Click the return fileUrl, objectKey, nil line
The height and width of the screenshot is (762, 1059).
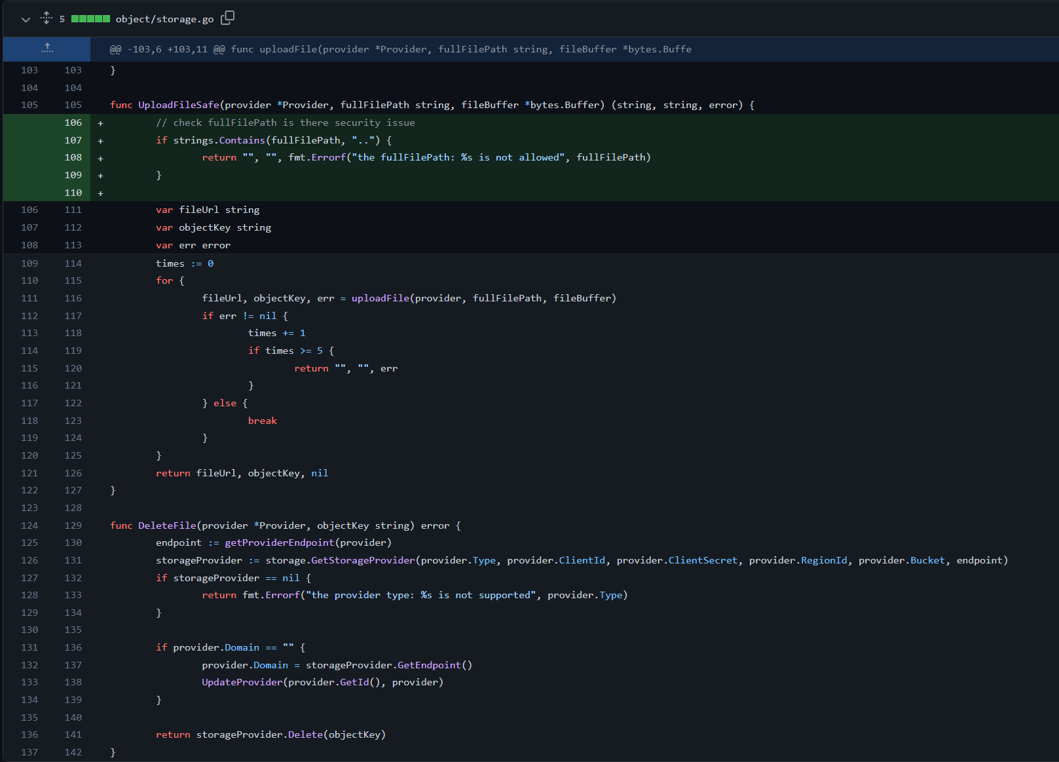pyautogui.click(x=242, y=472)
